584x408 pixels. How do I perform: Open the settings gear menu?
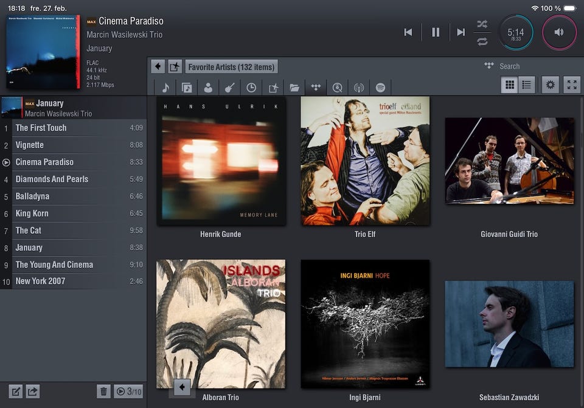[551, 85]
